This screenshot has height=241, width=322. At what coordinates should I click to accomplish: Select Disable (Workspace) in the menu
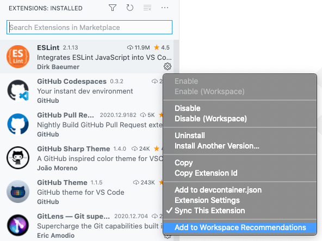pos(240,119)
